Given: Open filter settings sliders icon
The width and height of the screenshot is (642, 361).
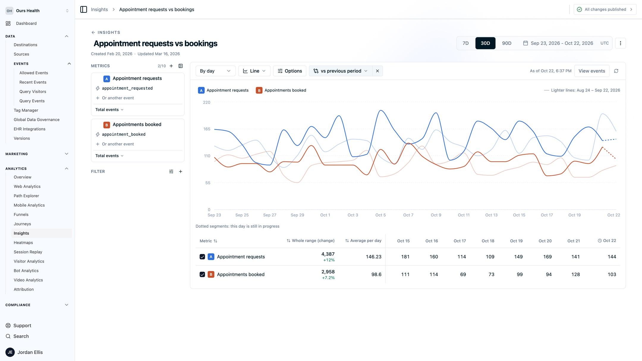Looking at the screenshot, I should (x=171, y=171).
